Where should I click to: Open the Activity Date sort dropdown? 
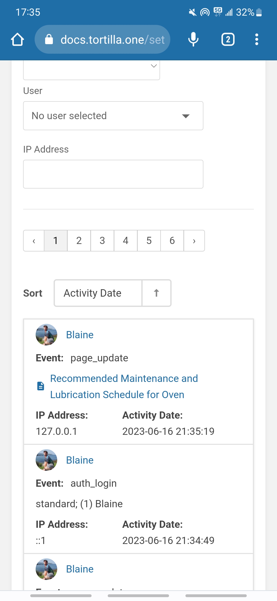[98, 293]
